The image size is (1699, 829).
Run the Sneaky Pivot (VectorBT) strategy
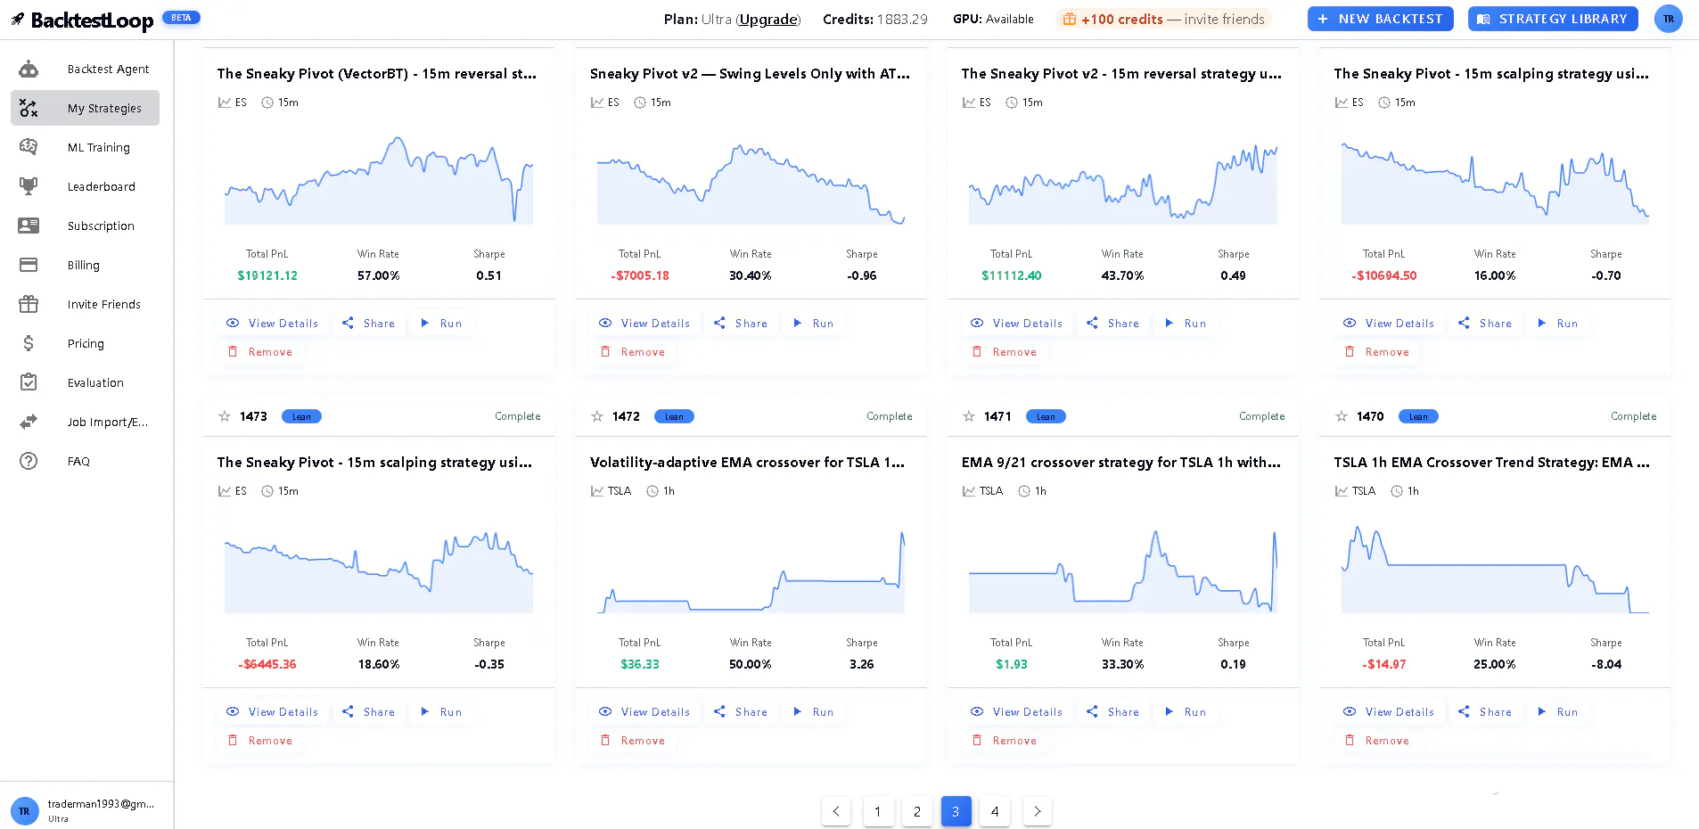point(441,324)
